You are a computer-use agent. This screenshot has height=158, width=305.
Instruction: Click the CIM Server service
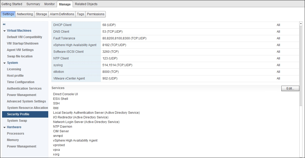coord(61,131)
